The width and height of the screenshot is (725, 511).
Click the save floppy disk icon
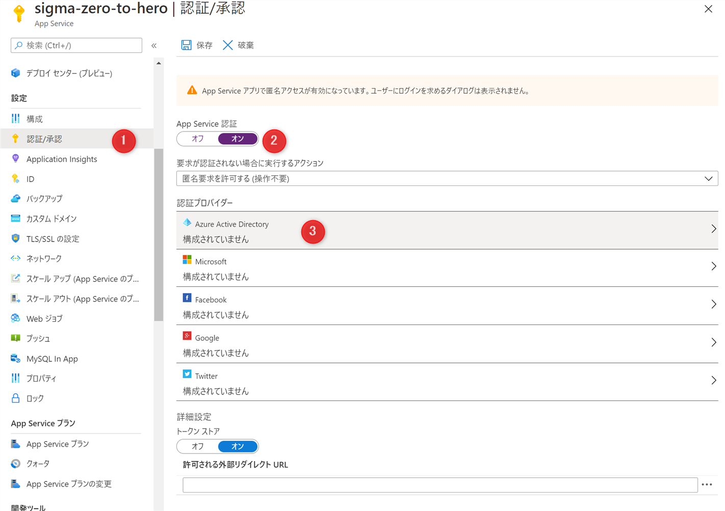click(x=187, y=45)
